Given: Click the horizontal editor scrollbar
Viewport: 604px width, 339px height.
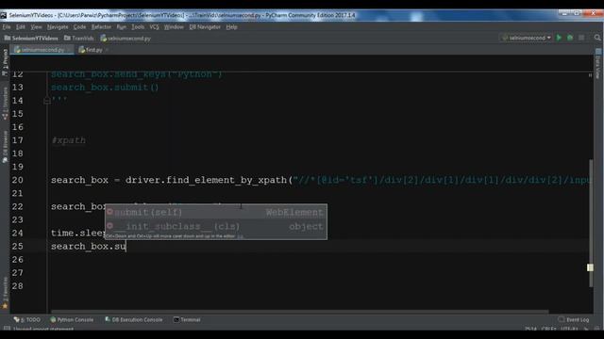Looking at the screenshot, I should coord(300,312).
